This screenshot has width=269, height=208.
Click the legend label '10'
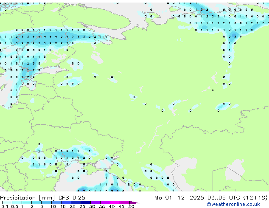click(53, 206)
